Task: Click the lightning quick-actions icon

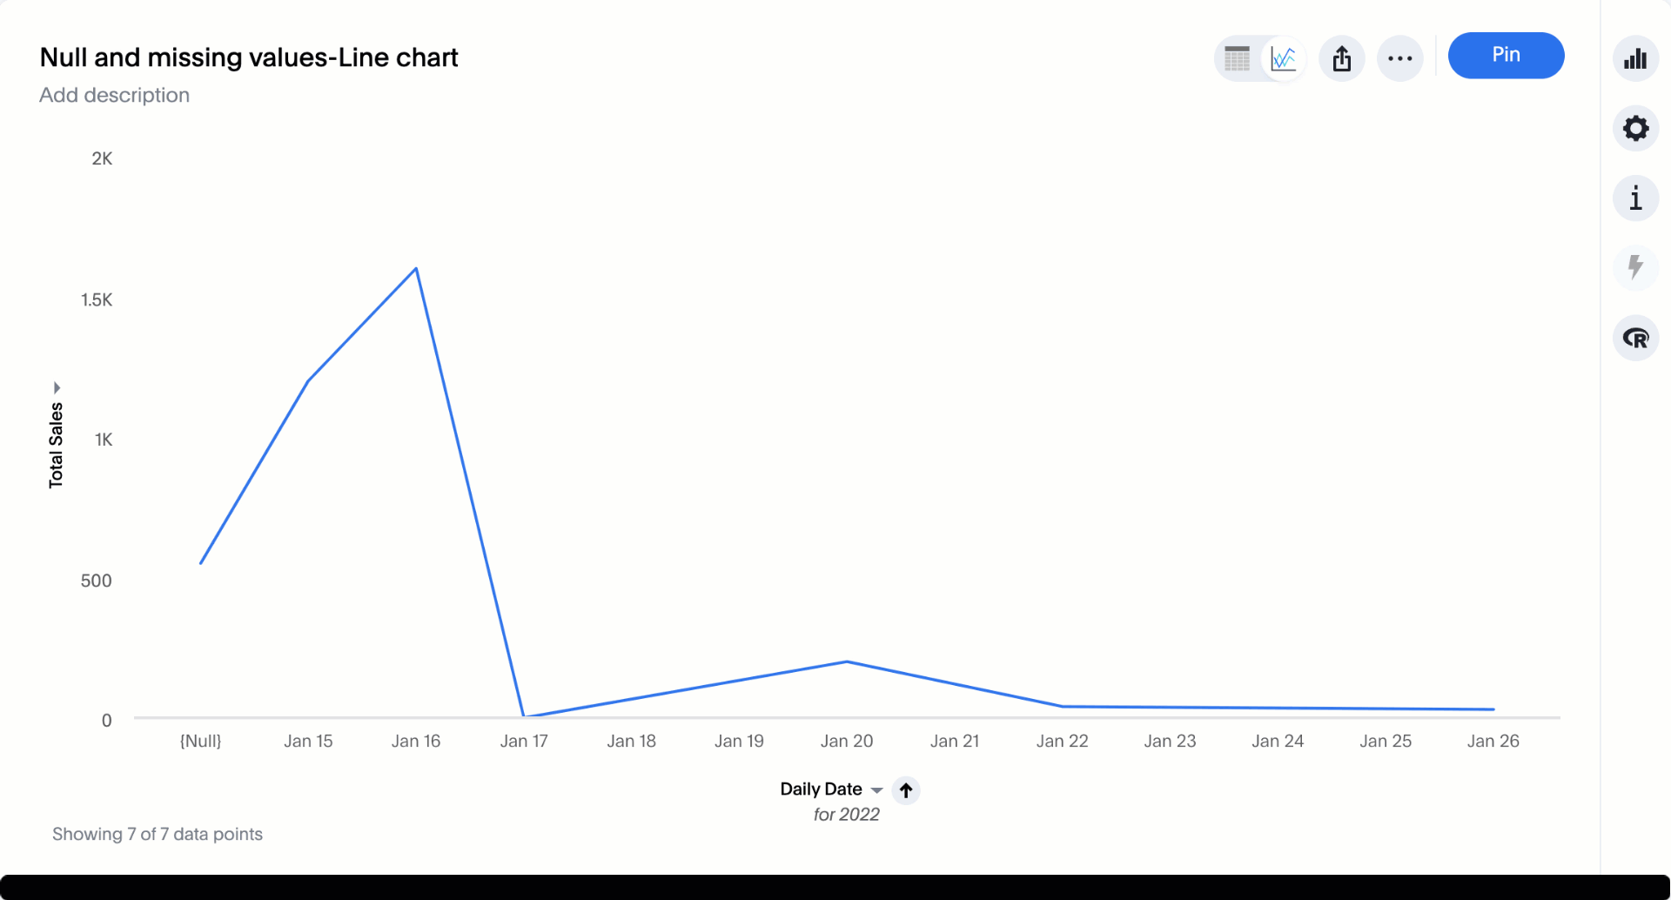Action: tap(1635, 268)
